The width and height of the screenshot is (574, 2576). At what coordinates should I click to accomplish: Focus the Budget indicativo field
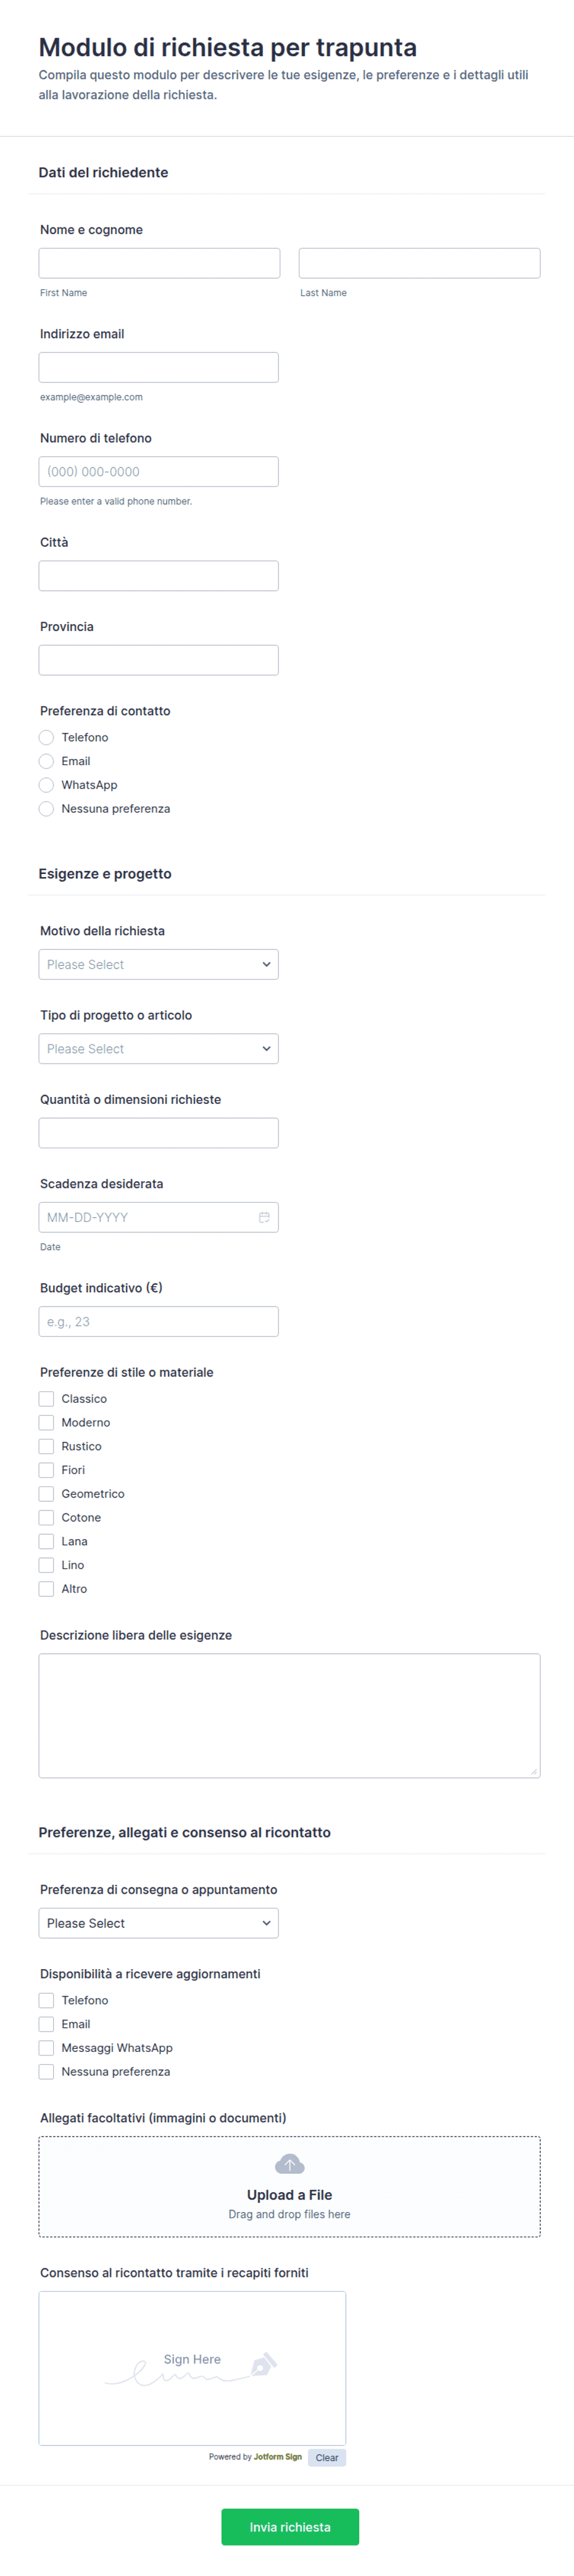pos(159,1321)
